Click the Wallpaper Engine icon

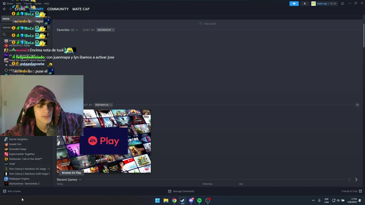[x=6, y=179]
